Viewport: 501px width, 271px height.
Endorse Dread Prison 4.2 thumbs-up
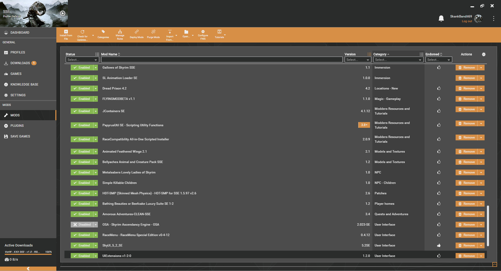[x=439, y=88]
